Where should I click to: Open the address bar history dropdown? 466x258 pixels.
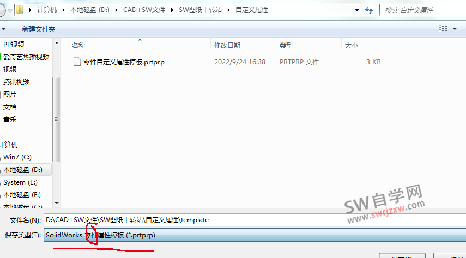pos(356,10)
